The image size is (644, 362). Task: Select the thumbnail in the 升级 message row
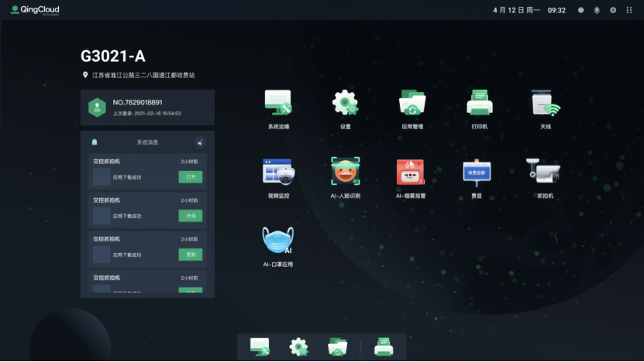click(102, 216)
